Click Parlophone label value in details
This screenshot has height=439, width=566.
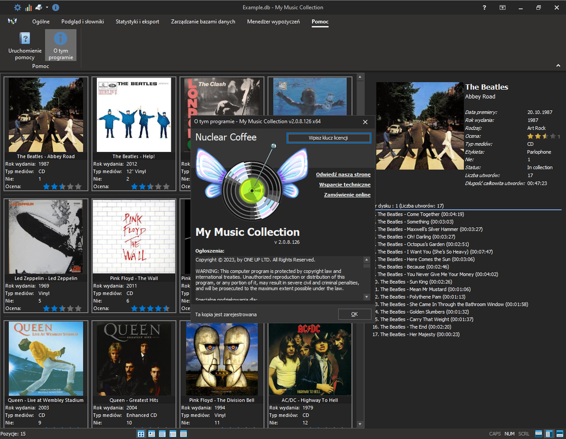[x=539, y=152]
